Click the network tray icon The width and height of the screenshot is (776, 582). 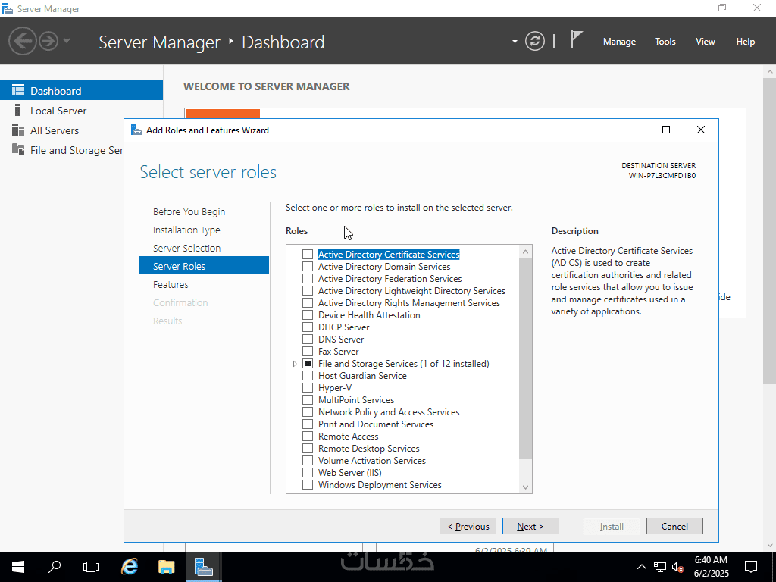coord(660,567)
